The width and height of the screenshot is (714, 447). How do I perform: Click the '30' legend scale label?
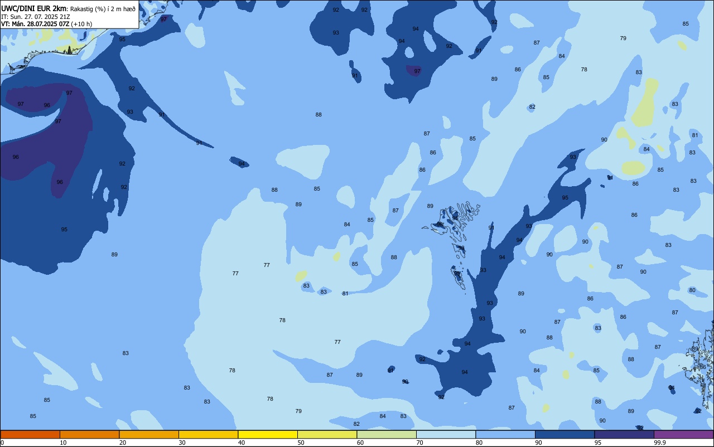pyautogui.click(x=182, y=443)
